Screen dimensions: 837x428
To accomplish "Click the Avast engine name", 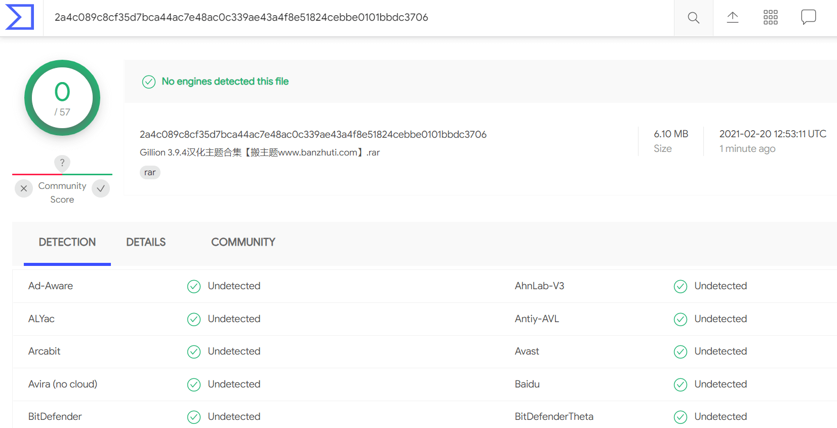I will [x=527, y=351].
